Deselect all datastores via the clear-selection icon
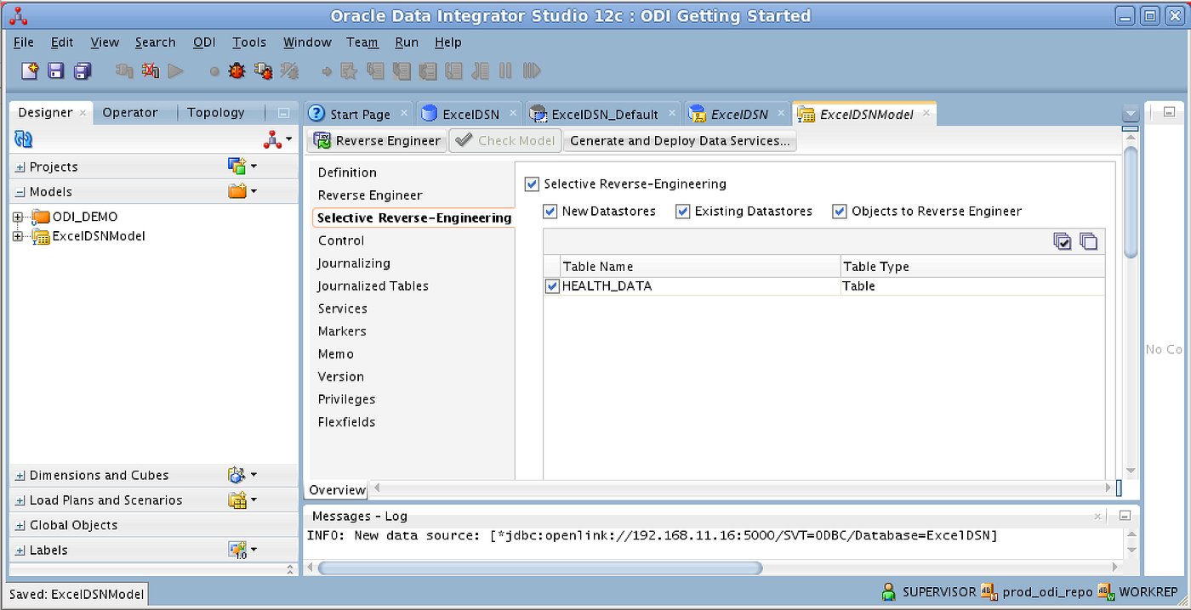Image resolution: width=1191 pixels, height=610 pixels. point(1089,241)
